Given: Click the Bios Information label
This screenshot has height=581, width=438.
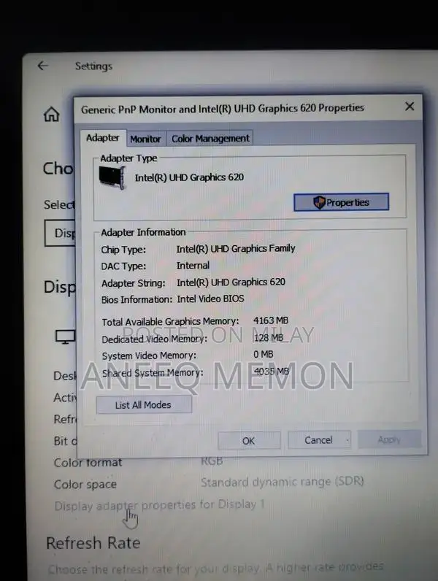Looking at the screenshot, I should point(137,300).
